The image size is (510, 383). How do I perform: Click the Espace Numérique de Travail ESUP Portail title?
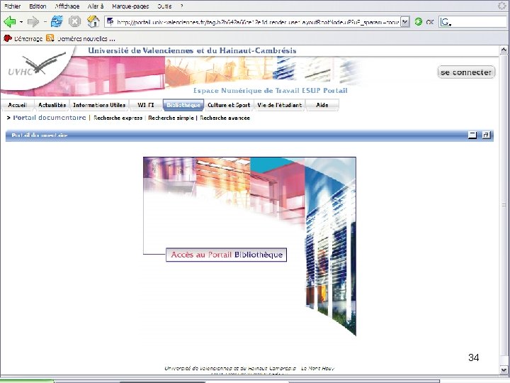(271, 91)
